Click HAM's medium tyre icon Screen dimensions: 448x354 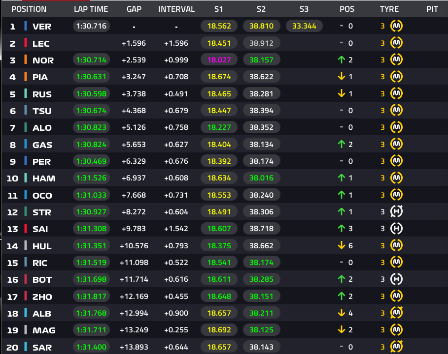click(396, 178)
